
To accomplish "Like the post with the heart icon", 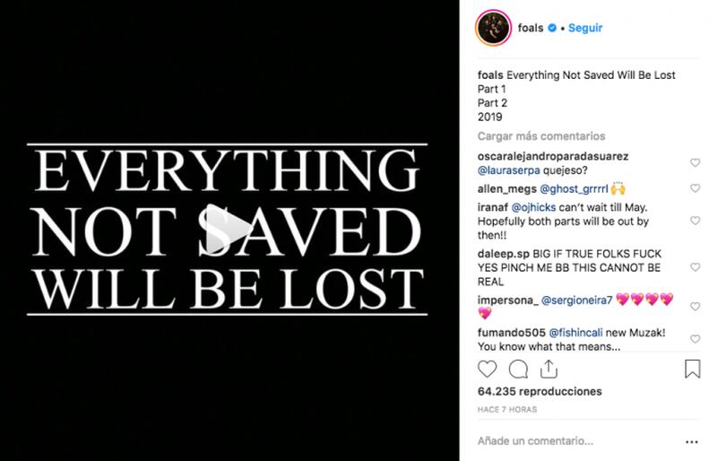I will (487, 369).
